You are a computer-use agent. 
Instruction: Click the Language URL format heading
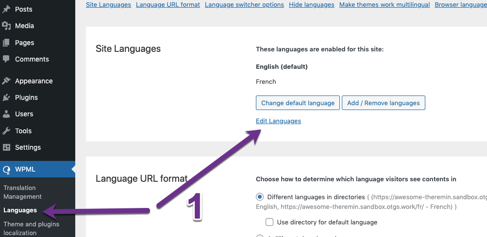pos(142,179)
